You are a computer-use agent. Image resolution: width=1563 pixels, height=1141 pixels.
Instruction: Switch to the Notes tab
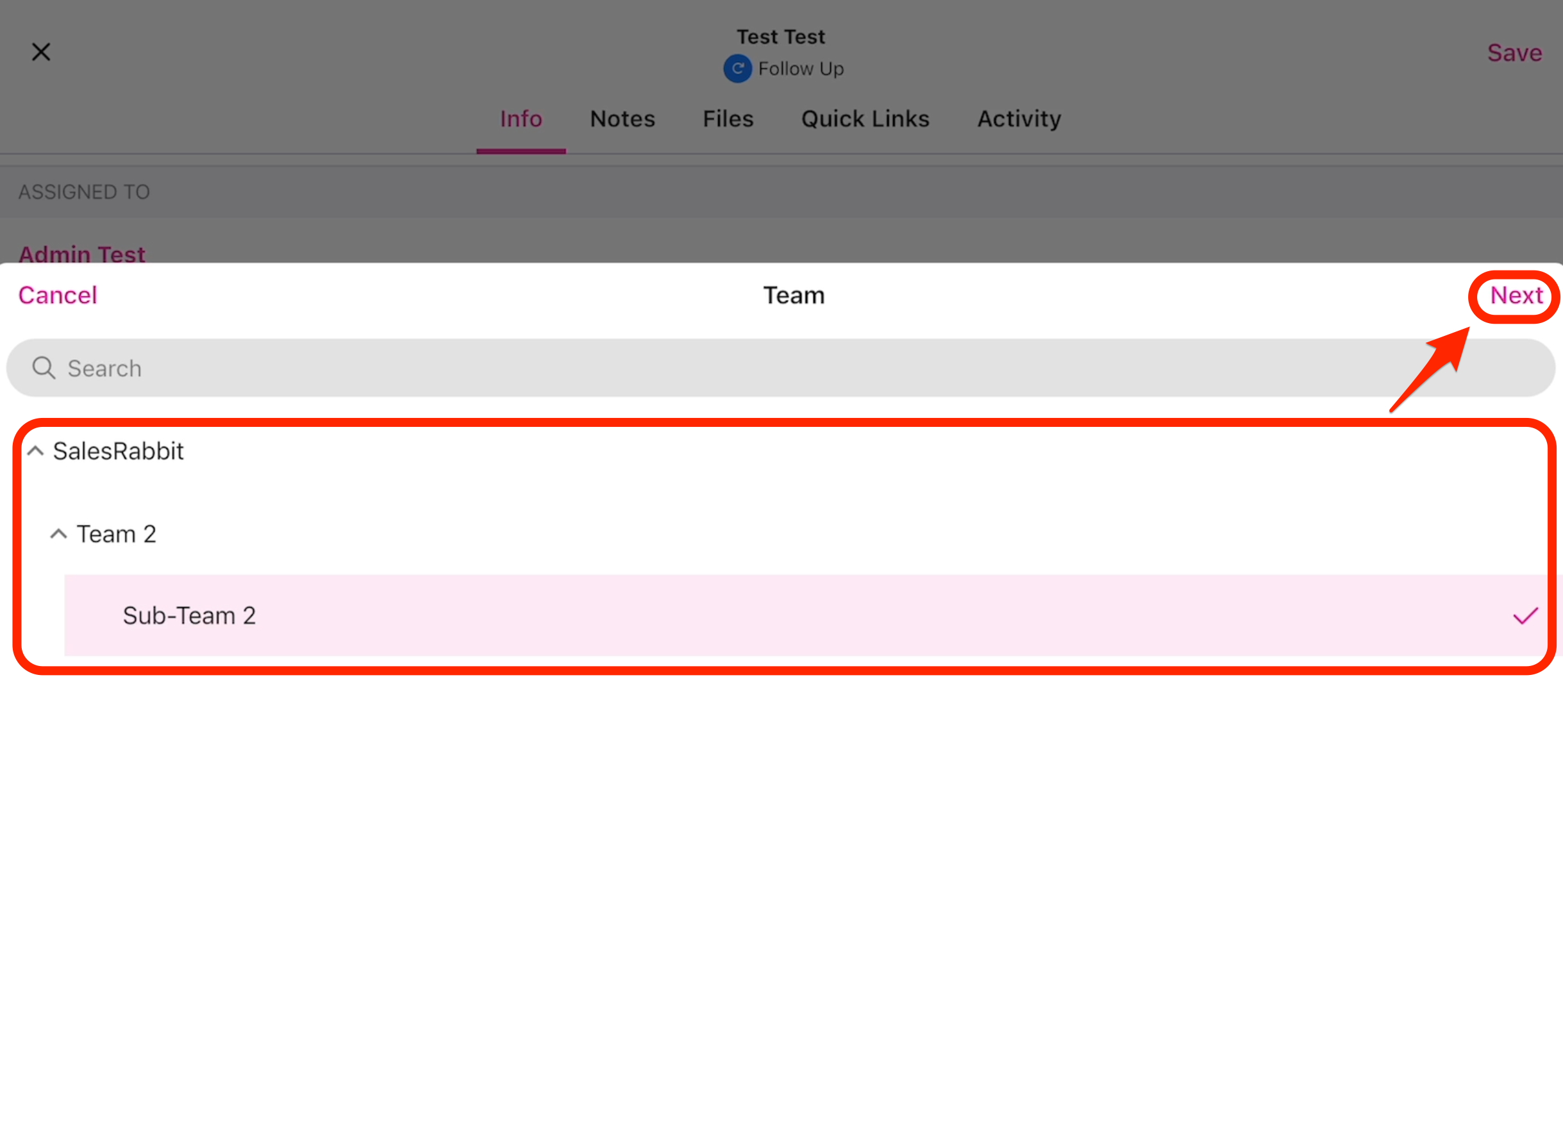(622, 119)
